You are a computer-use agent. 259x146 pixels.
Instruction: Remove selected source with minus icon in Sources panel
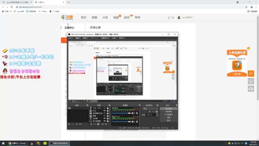(95, 124)
